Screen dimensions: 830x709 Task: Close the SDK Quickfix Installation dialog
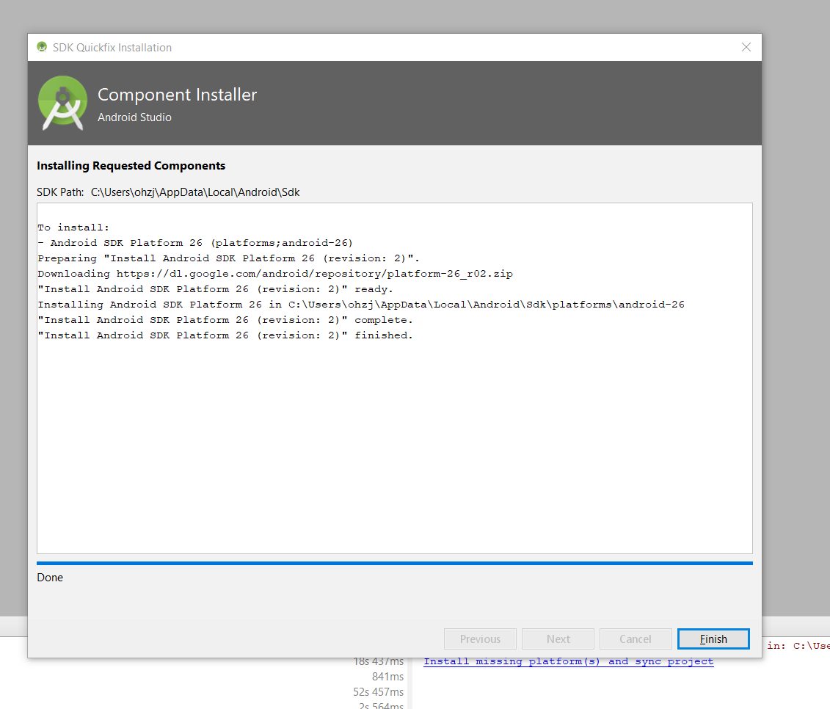click(x=746, y=47)
